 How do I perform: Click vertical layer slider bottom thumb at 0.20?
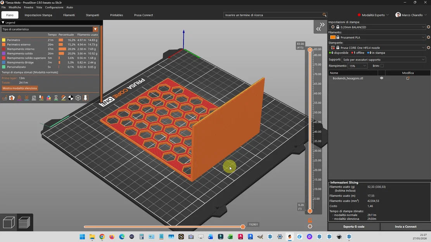click(310, 211)
